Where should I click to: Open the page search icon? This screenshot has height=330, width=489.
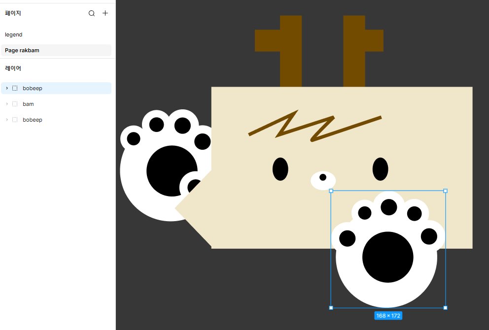[x=91, y=13]
